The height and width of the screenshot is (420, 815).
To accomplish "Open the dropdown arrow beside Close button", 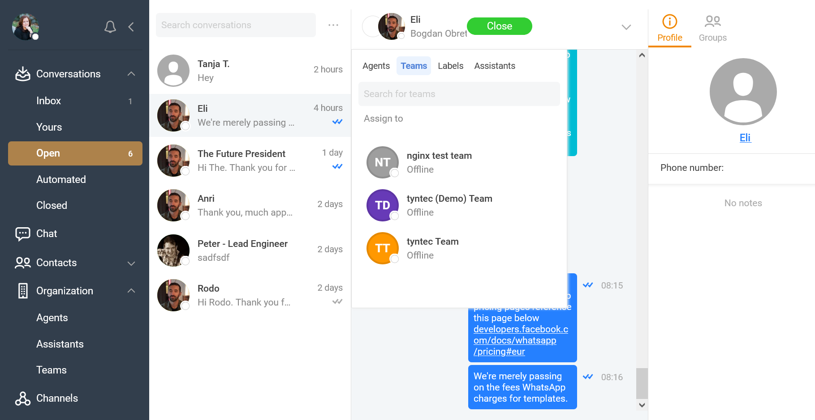I will (626, 27).
